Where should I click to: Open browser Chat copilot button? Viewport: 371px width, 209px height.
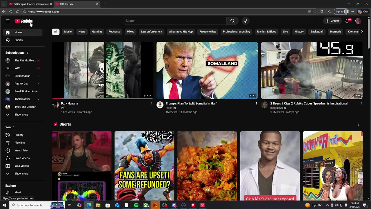coord(363,12)
